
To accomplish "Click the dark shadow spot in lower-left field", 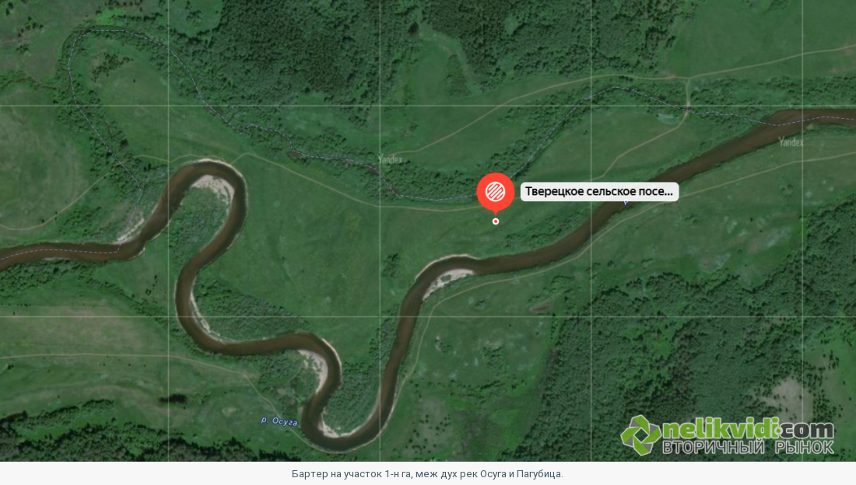I will click(172, 400).
